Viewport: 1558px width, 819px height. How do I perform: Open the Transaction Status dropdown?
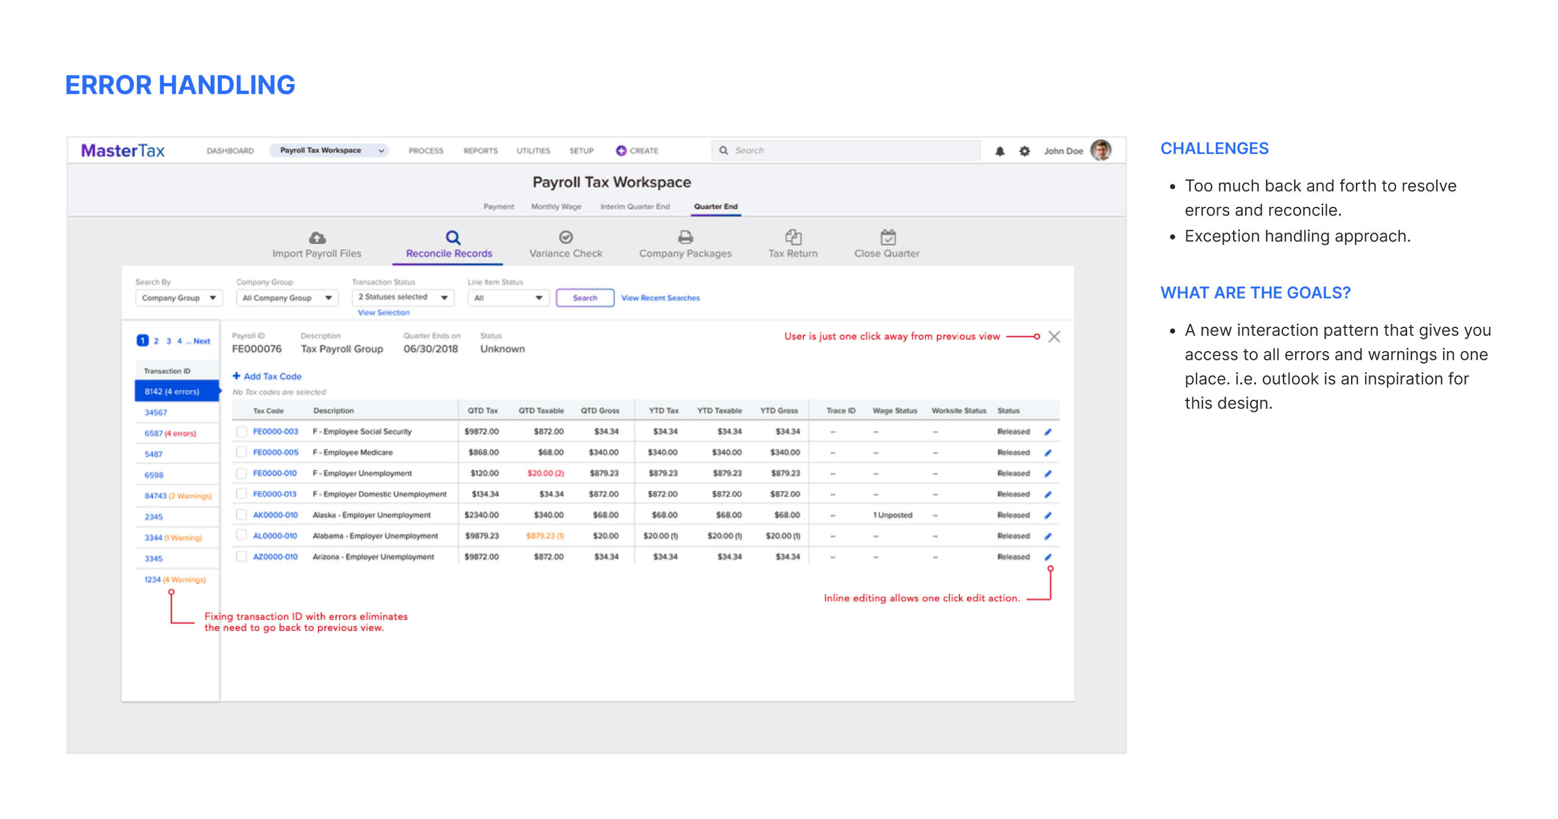(x=402, y=298)
